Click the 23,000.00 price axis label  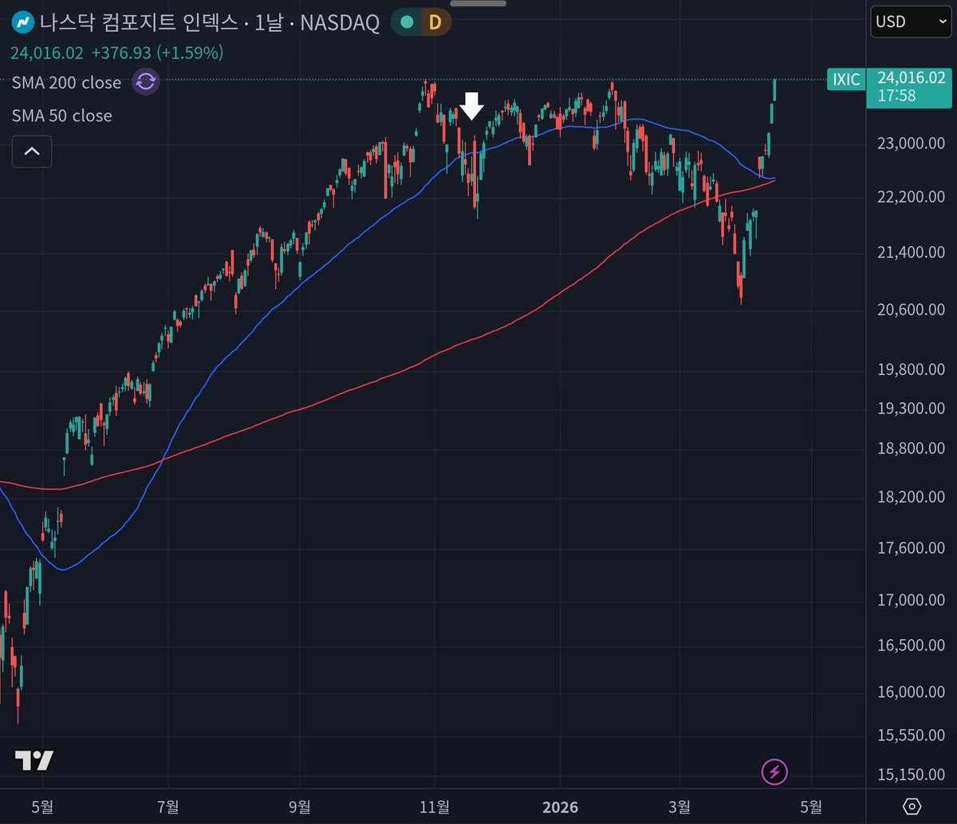(x=912, y=144)
